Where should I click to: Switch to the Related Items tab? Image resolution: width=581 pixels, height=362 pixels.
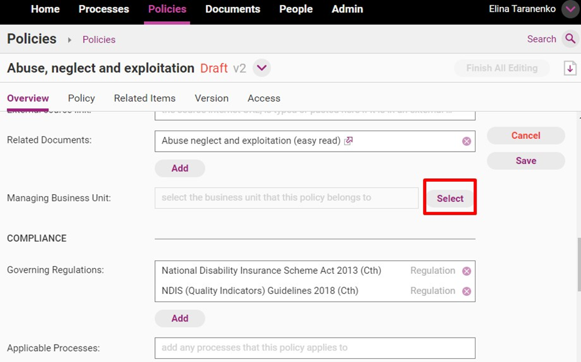click(x=145, y=98)
